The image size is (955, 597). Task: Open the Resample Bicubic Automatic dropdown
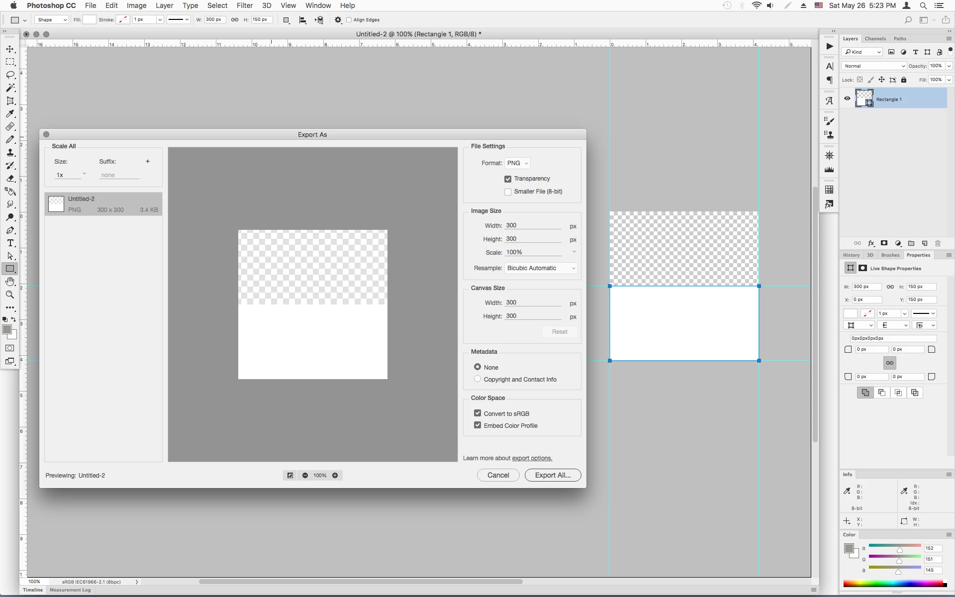(x=541, y=268)
